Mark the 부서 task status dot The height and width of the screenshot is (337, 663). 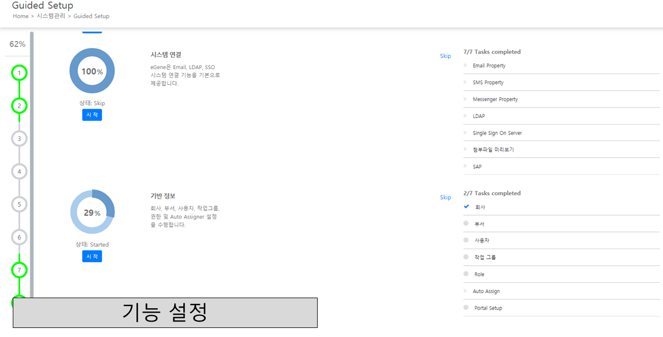[x=466, y=224]
